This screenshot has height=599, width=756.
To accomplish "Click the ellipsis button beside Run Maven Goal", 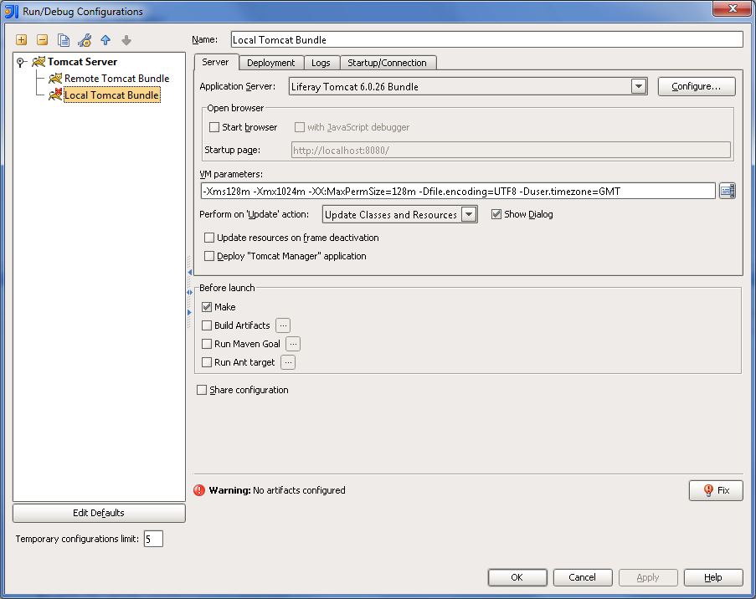I will tap(293, 344).
